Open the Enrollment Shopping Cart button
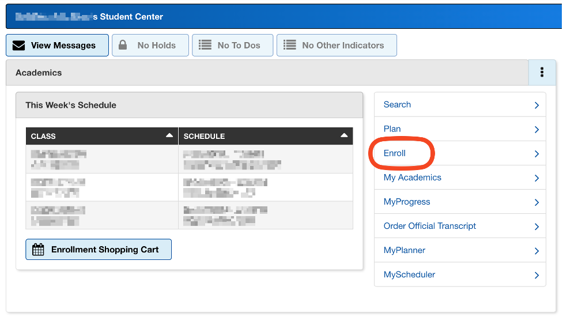Image resolution: width=563 pixels, height=317 pixels. tap(99, 250)
